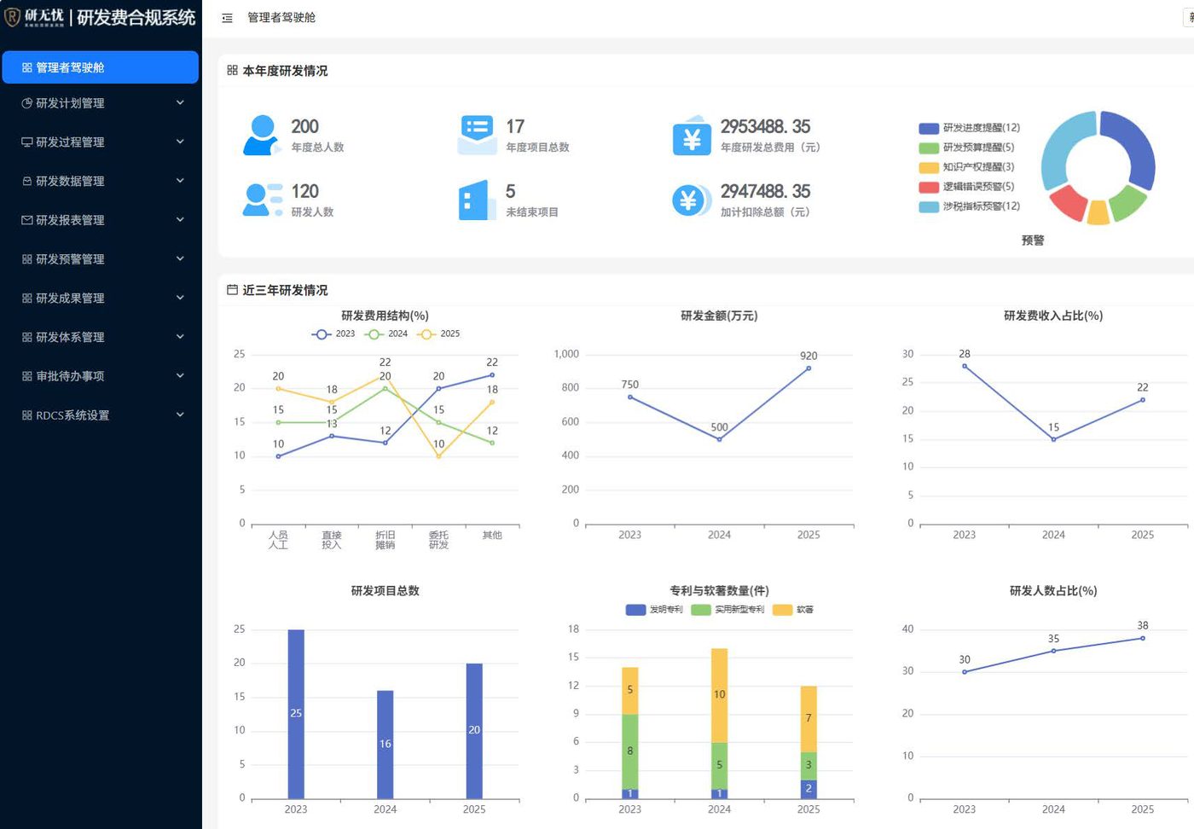Screen dimensions: 1194x829
Task: Click the 加计扣除总额 yen coin icon
Action: [x=691, y=200]
